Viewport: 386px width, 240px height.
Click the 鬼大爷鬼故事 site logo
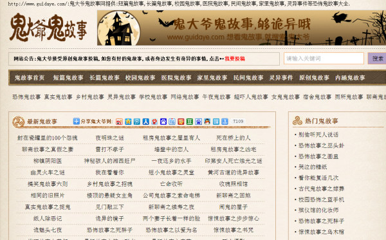pos(48,27)
